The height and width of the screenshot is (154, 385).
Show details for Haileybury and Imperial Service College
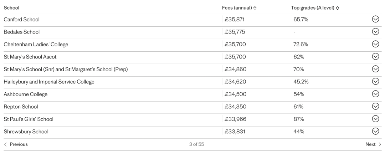[x=375, y=82]
